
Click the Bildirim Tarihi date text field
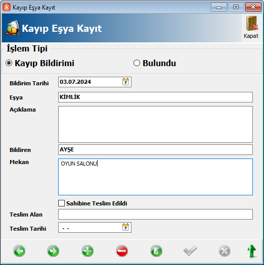tap(90, 82)
